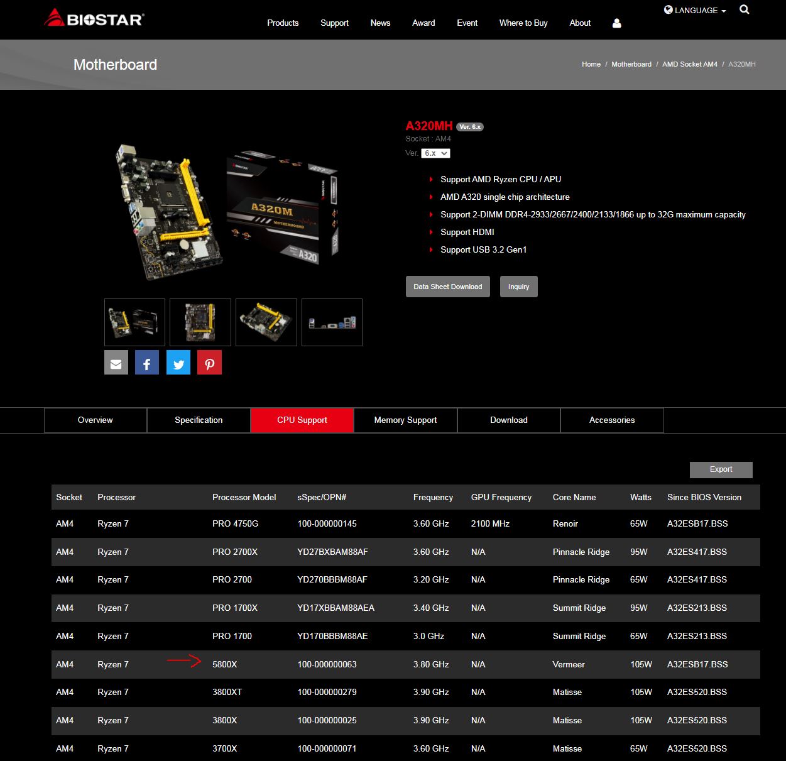Select the board-with-box thumbnail
The height and width of the screenshot is (761, 786).
(x=134, y=322)
